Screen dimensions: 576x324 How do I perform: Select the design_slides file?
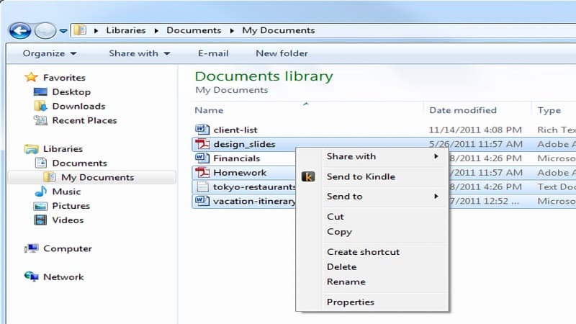pyautogui.click(x=244, y=144)
